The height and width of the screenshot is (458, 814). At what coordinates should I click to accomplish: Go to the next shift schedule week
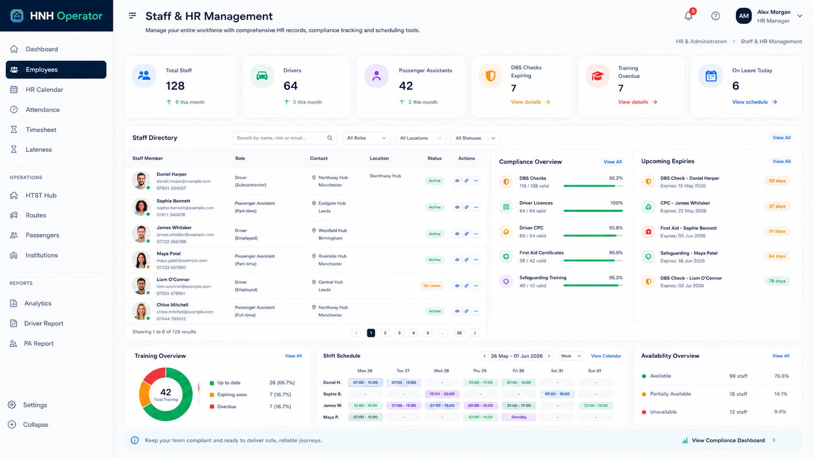coord(549,356)
